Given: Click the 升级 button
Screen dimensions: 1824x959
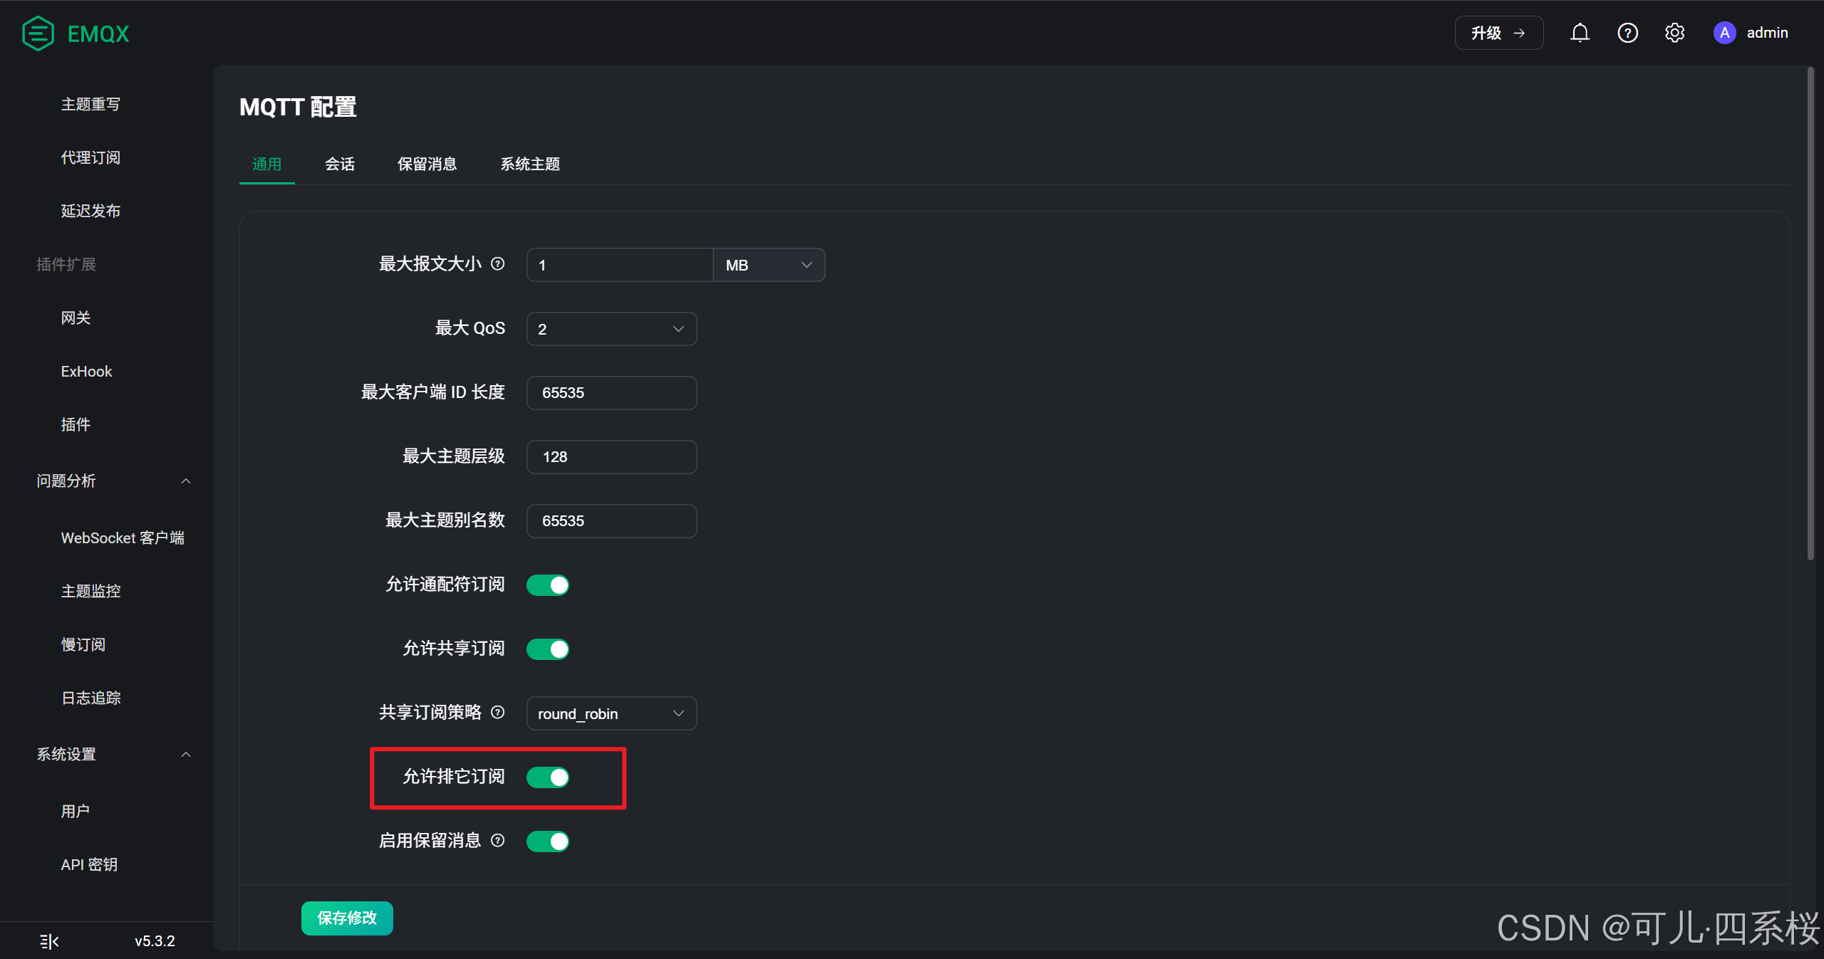Looking at the screenshot, I should pyautogui.click(x=1498, y=33).
